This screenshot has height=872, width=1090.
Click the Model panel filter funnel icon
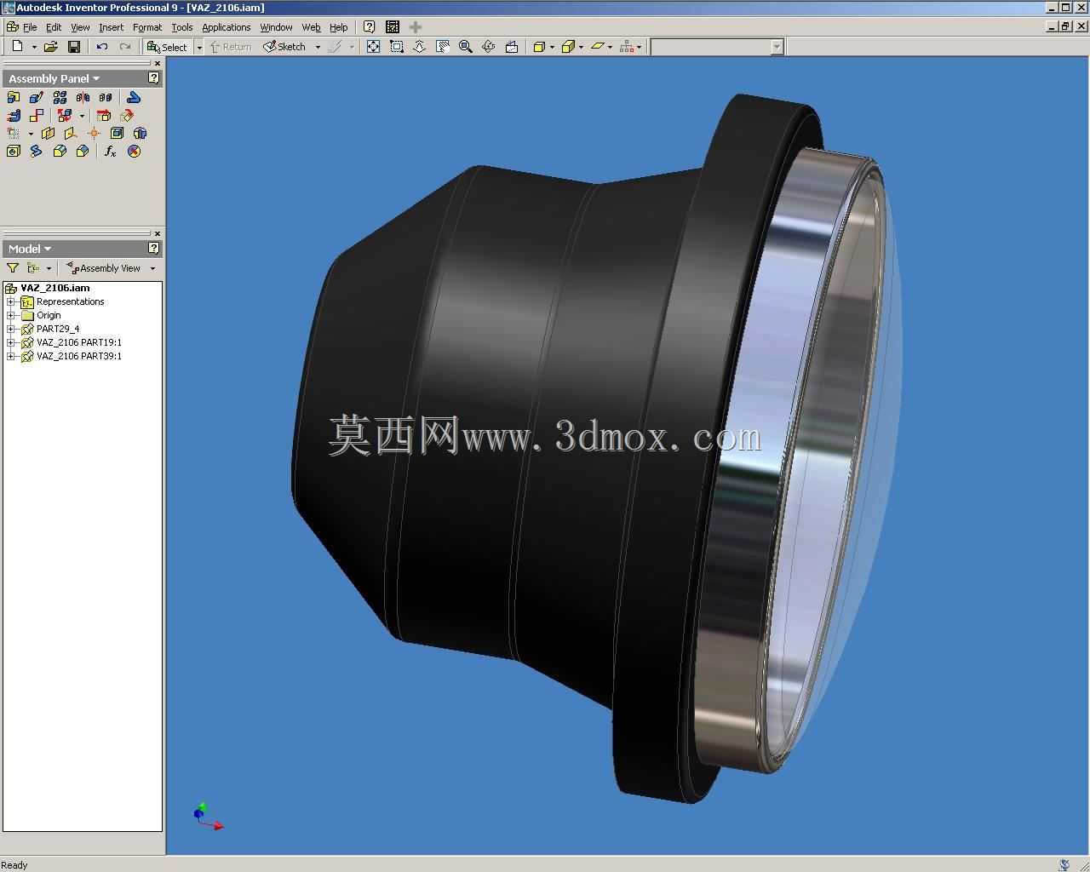[x=13, y=268]
